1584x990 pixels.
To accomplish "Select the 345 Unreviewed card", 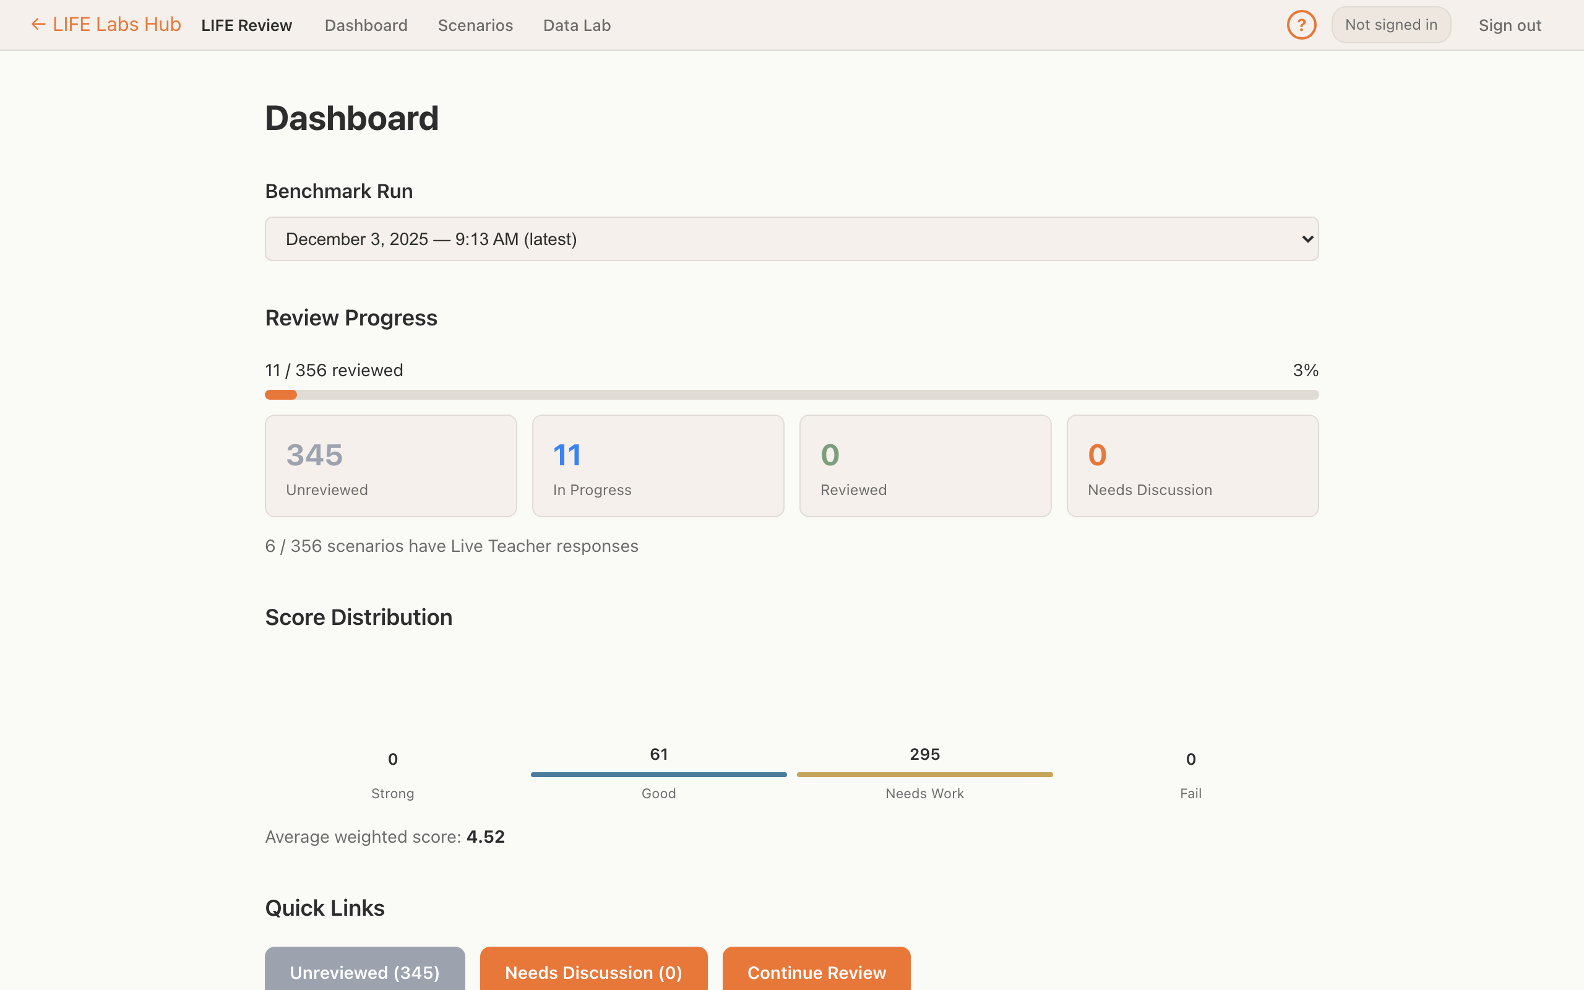I will (x=391, y=465).
